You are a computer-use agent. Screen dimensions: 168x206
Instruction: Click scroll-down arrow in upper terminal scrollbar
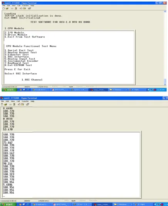click(x=165, y=84)
